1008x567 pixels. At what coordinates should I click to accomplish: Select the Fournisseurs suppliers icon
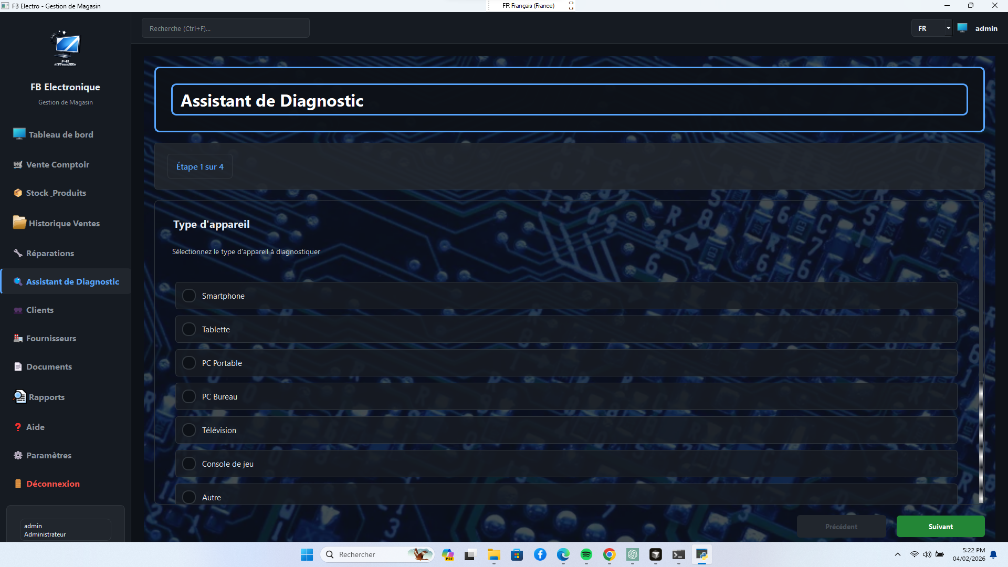pyautogui.click(x=17, y=338)
